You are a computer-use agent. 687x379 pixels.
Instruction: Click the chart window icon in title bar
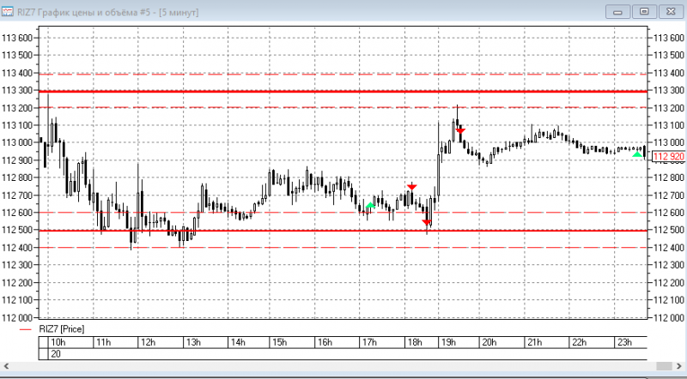(8, 11)
